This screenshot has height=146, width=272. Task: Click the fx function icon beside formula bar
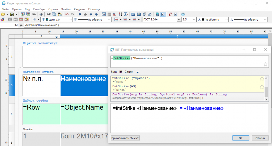(21, 25)
